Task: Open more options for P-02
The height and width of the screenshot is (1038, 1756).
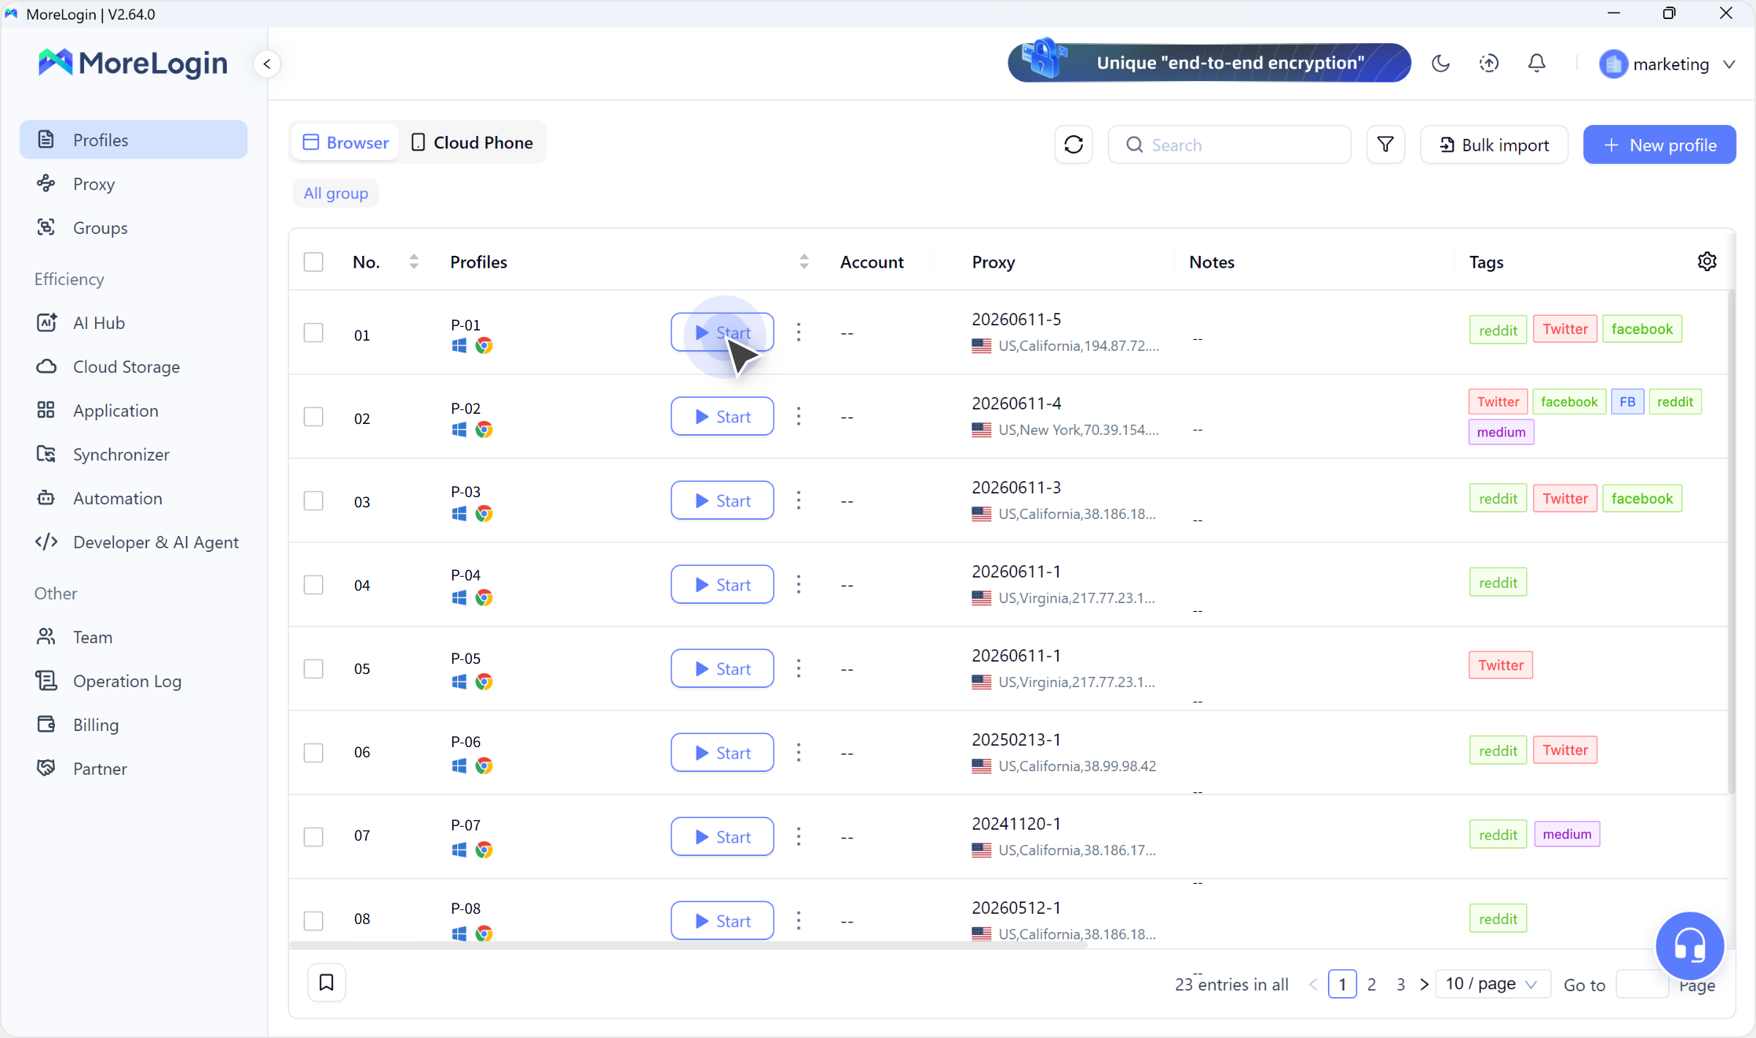Action: pyautogui.click(x=798, y=417)
